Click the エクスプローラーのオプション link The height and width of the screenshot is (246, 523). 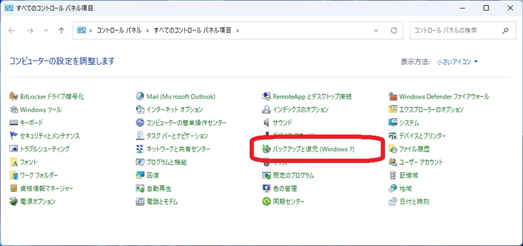click(x=431, y=110)
